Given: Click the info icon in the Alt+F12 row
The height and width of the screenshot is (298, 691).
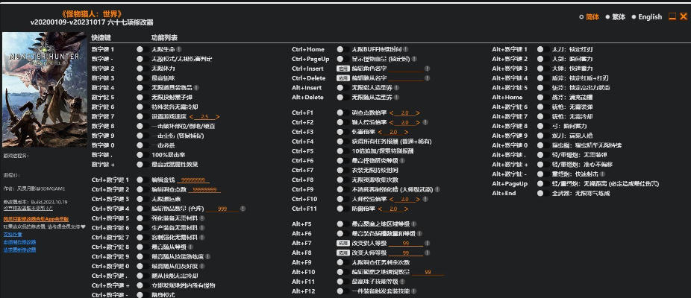Looking at the screenshot, I should coord(413,291).
